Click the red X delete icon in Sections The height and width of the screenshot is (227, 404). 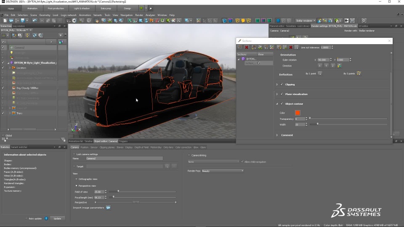tap(247, 48)
